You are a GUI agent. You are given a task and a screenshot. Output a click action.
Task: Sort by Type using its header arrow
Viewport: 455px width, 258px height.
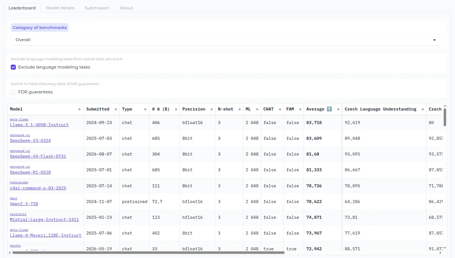(145, 109)
